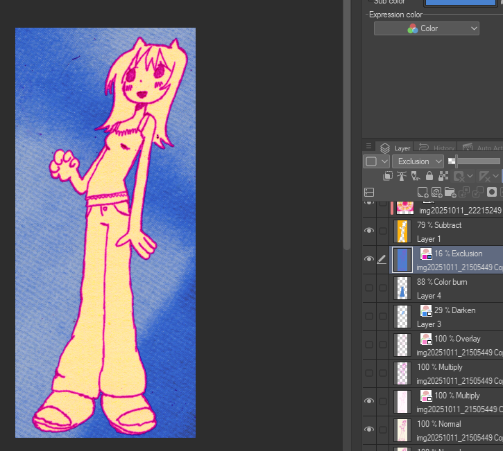503x451 pixels.
Task: Click the Create Layer Mask icon
Action: pos(492,192)
